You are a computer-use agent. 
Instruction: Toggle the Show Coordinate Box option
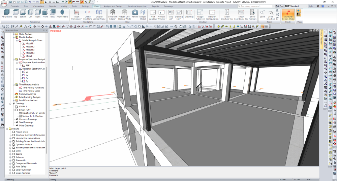click(241, 13)
